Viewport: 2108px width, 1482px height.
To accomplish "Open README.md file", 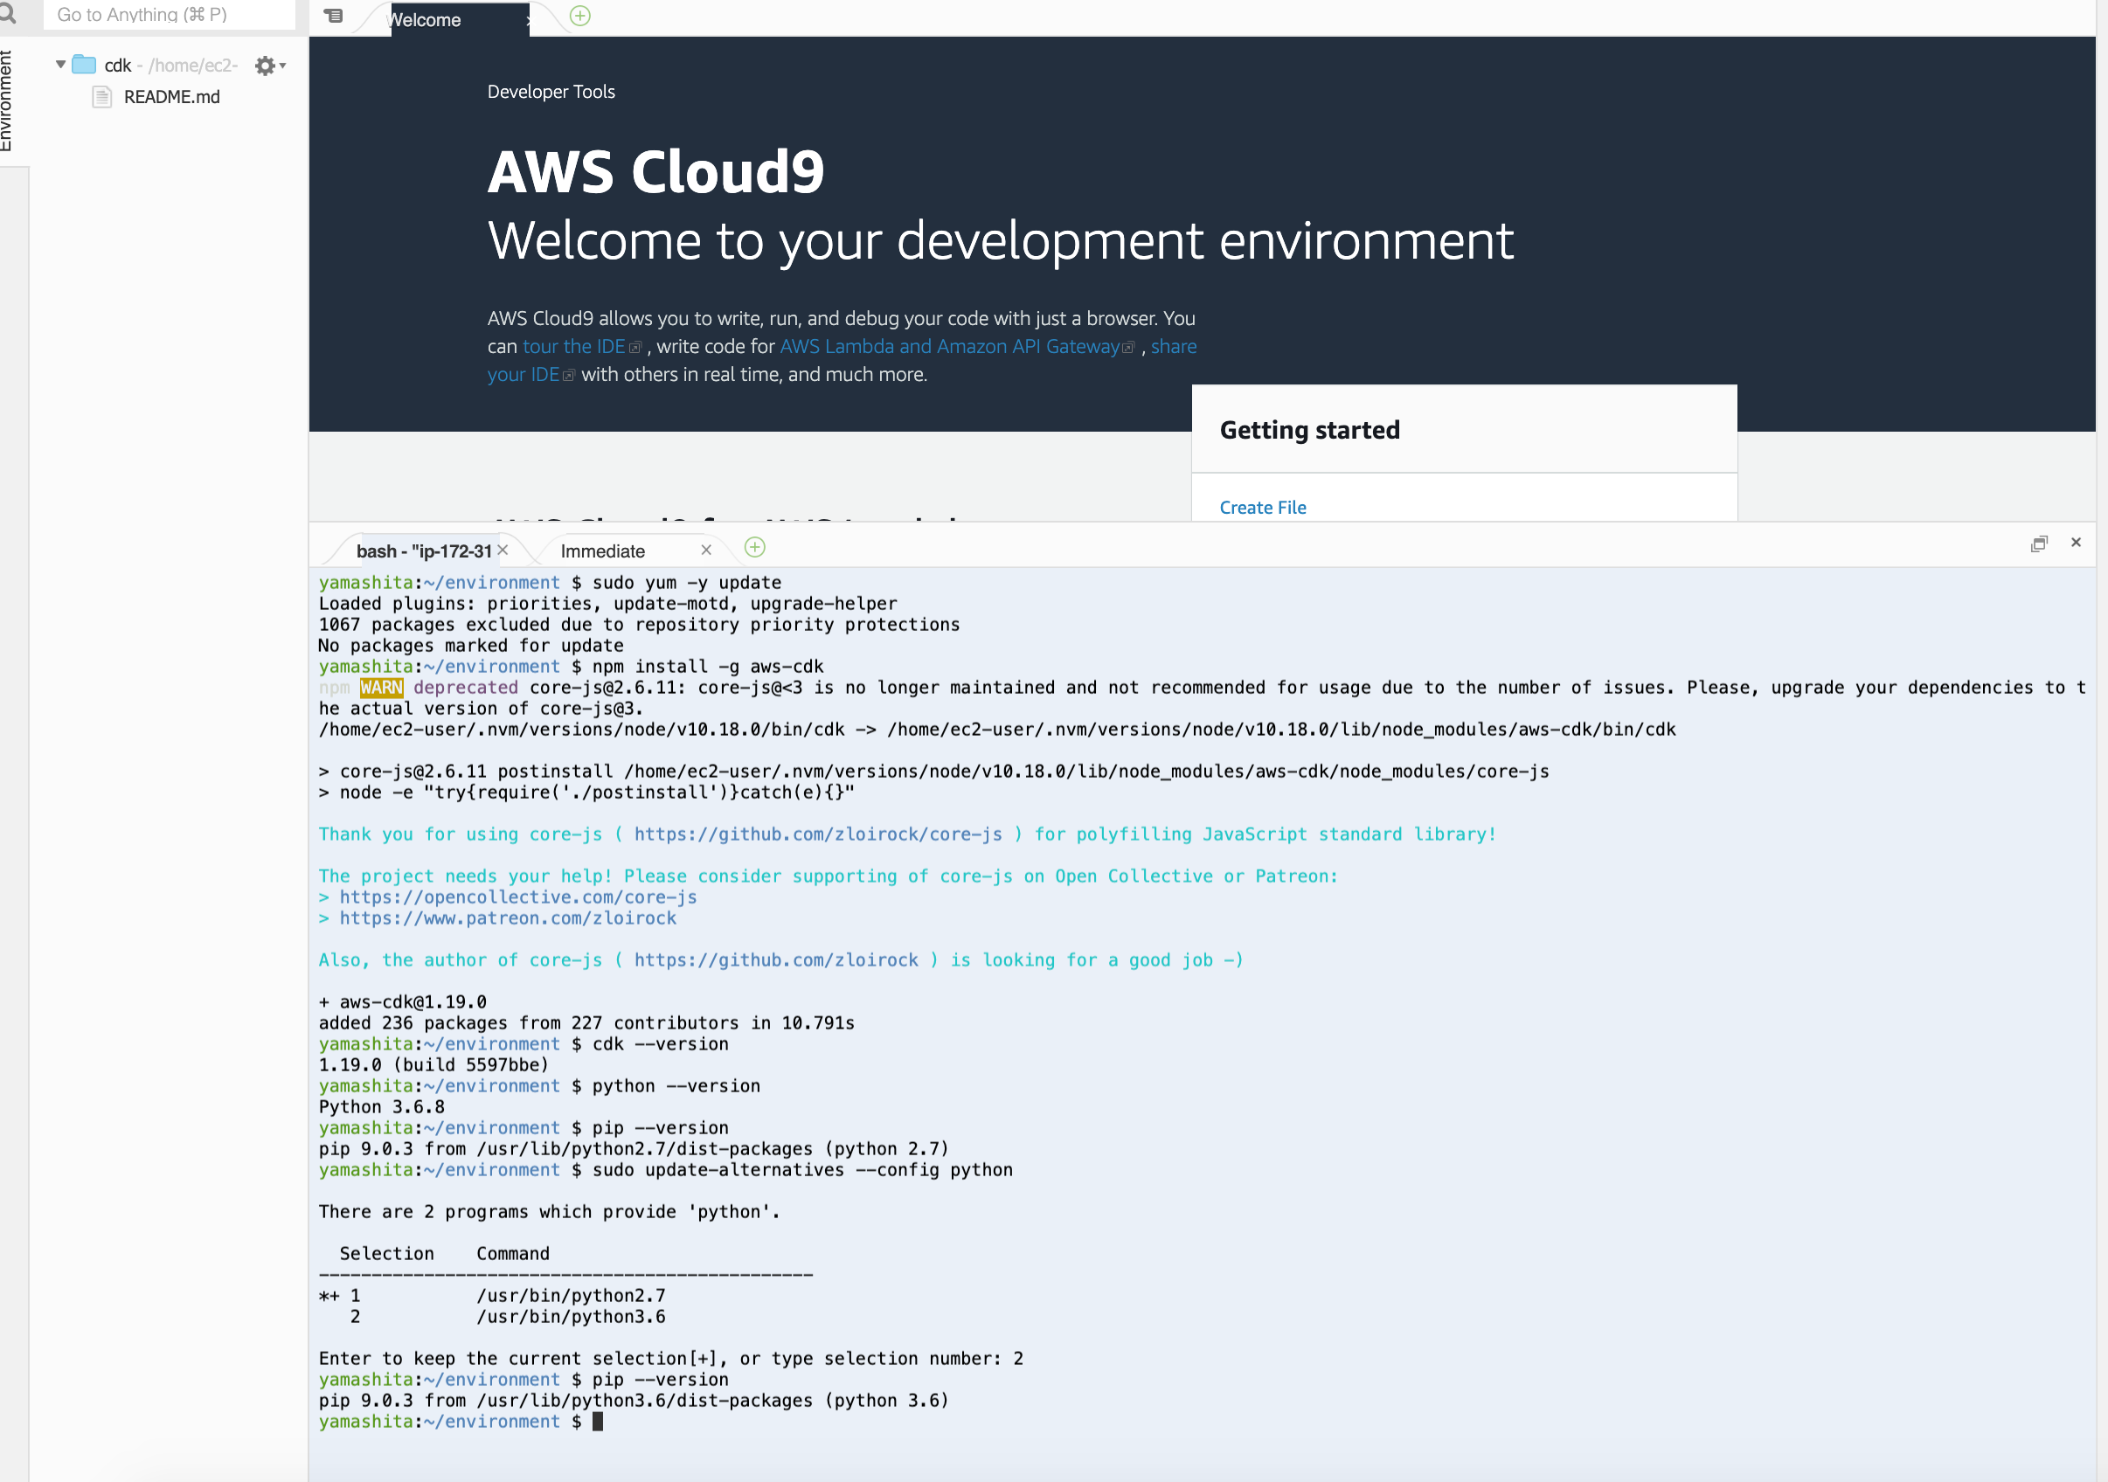I will pyautogui.click(x=171, y=96).
